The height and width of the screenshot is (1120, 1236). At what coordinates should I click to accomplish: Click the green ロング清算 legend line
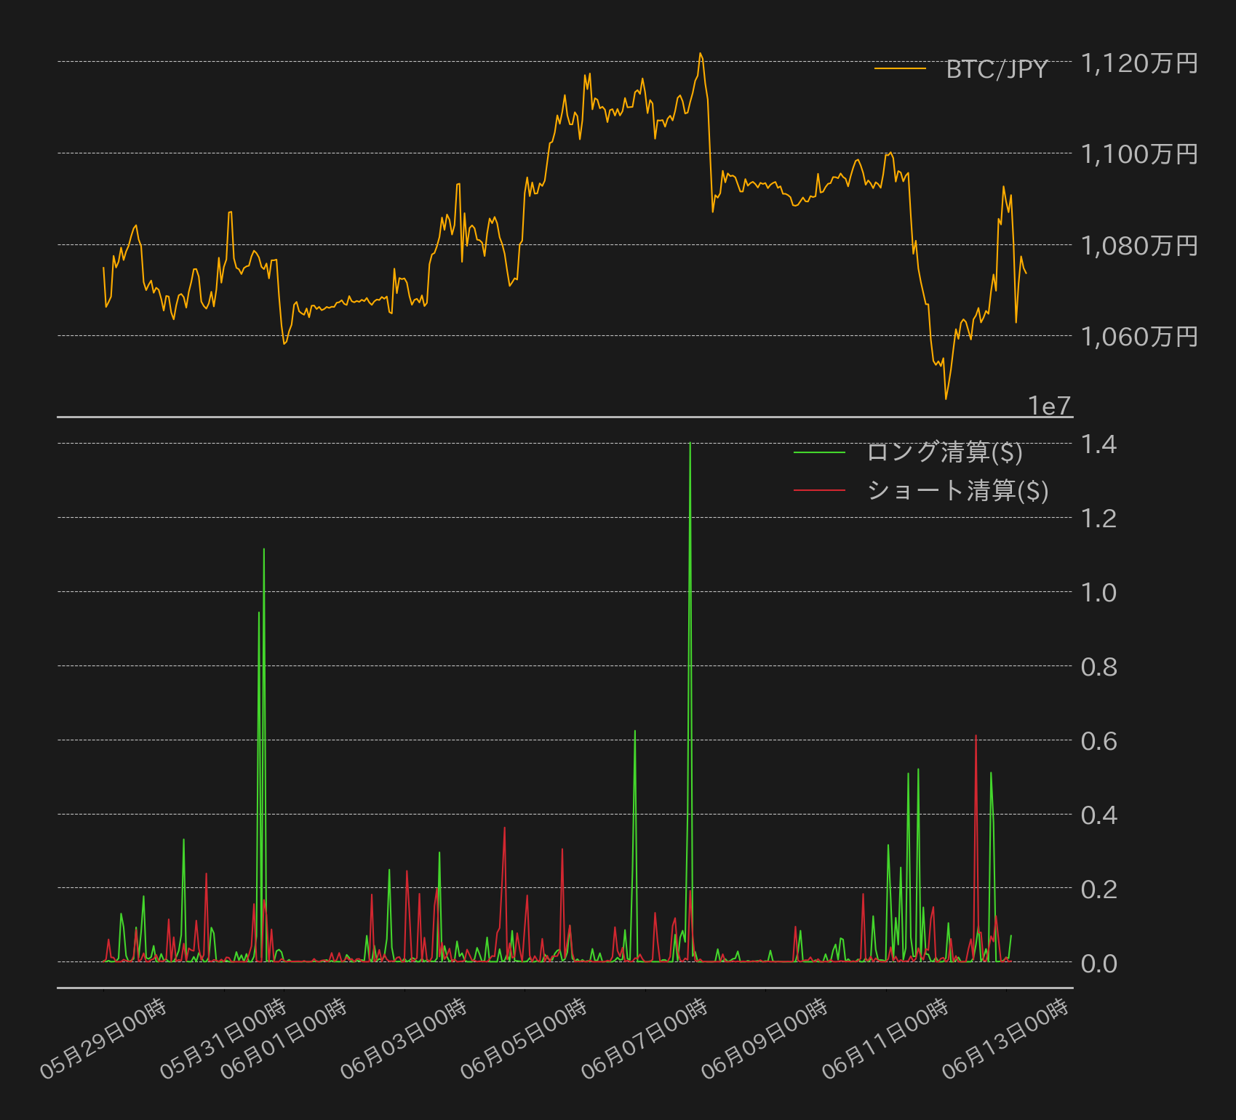(820, 452)
